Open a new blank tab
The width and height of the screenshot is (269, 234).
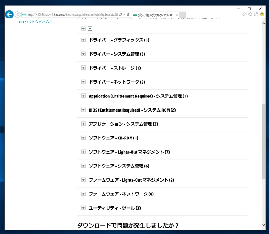click(x=183, y=15)
